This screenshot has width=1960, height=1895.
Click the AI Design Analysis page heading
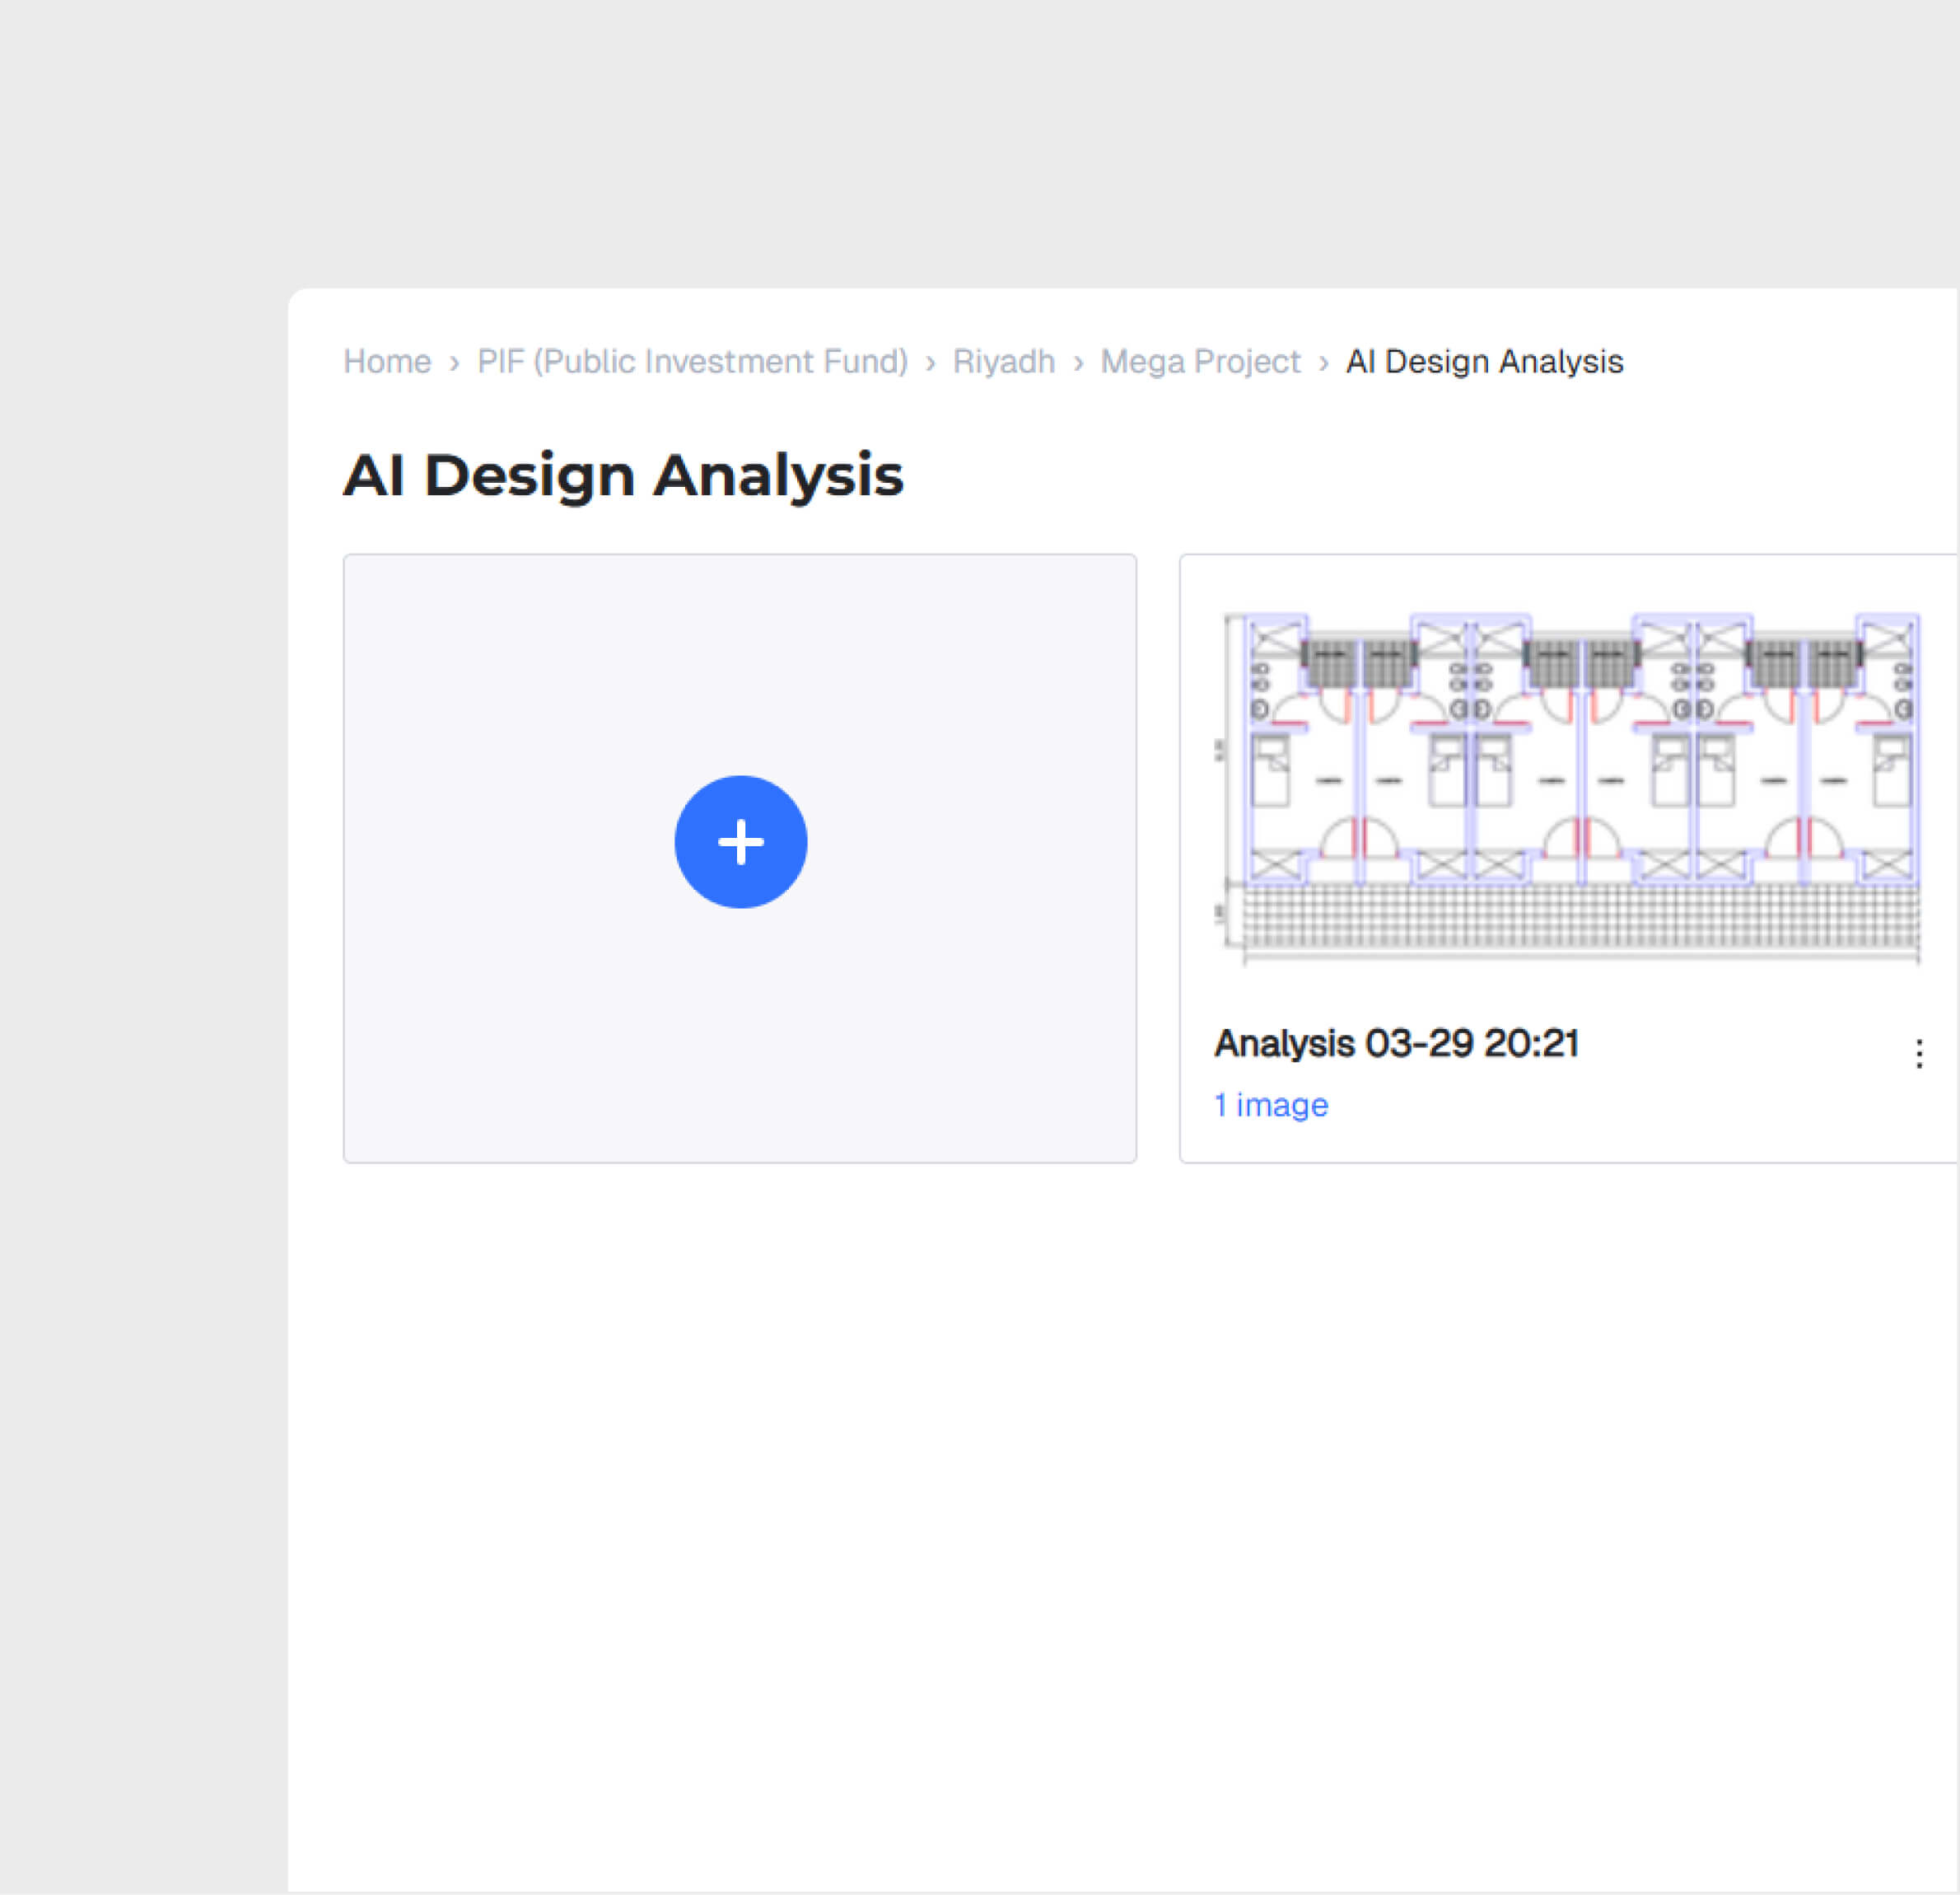(623, 475)
